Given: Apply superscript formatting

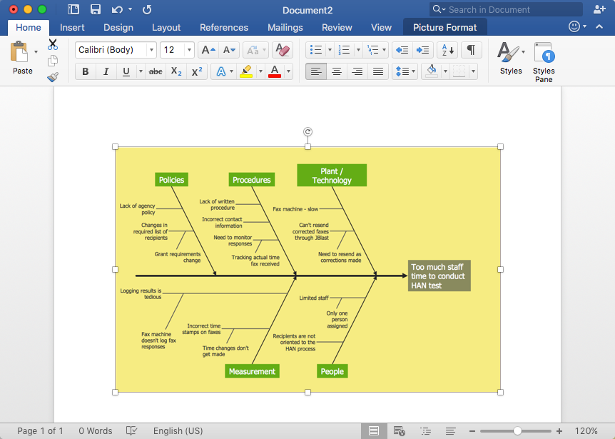Looking at the screenshot, I should click(x=197, y=71).
